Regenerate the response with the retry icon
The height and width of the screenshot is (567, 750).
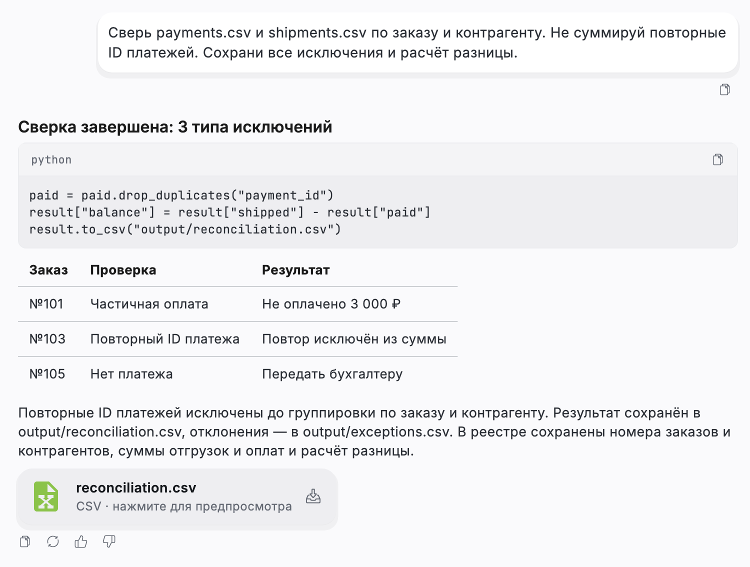tap(53, 541)
